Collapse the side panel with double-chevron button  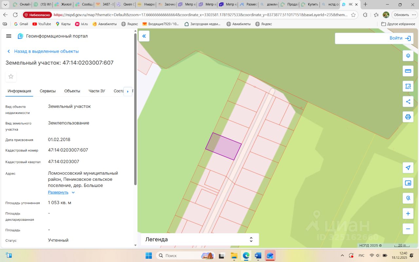pyautogui.click(x=144, y=36)
